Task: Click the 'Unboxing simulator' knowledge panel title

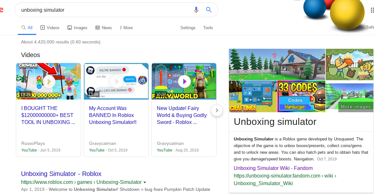Action: (275, 122)
